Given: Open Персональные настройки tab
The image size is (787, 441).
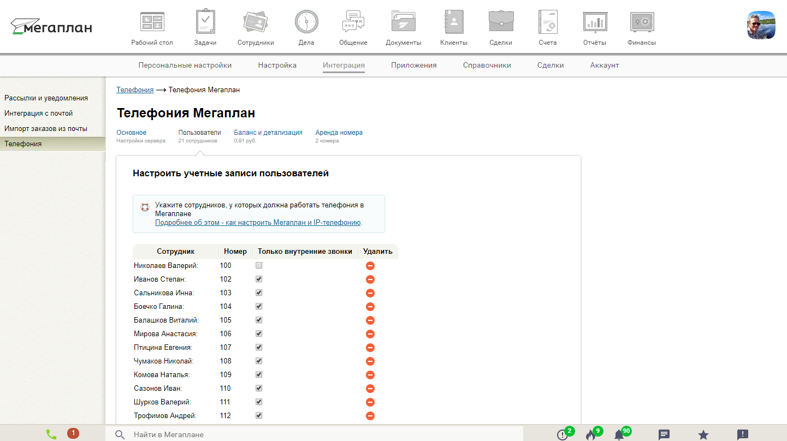Looking at the screenshot, I should click(x=185, y=65).
